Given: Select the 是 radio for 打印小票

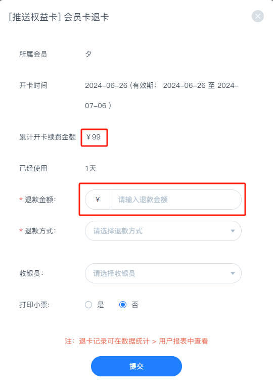Looking at the screenshot, I should coord(88,305).
